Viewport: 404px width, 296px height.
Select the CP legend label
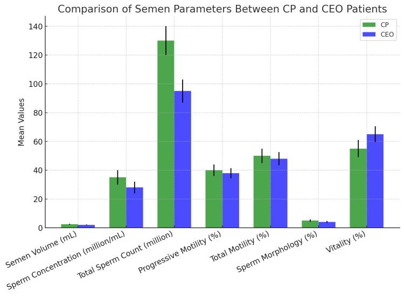pyautogui.click(x=385, y=25)
